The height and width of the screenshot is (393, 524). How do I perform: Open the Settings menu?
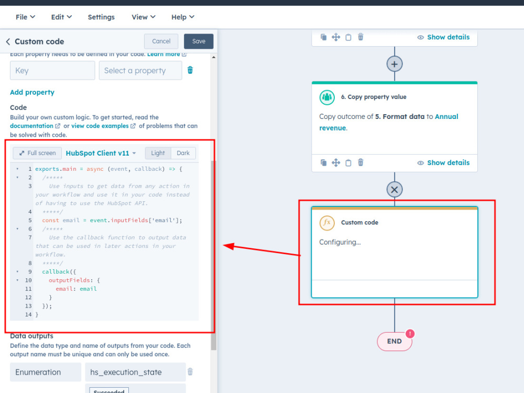tap(101, 17)
